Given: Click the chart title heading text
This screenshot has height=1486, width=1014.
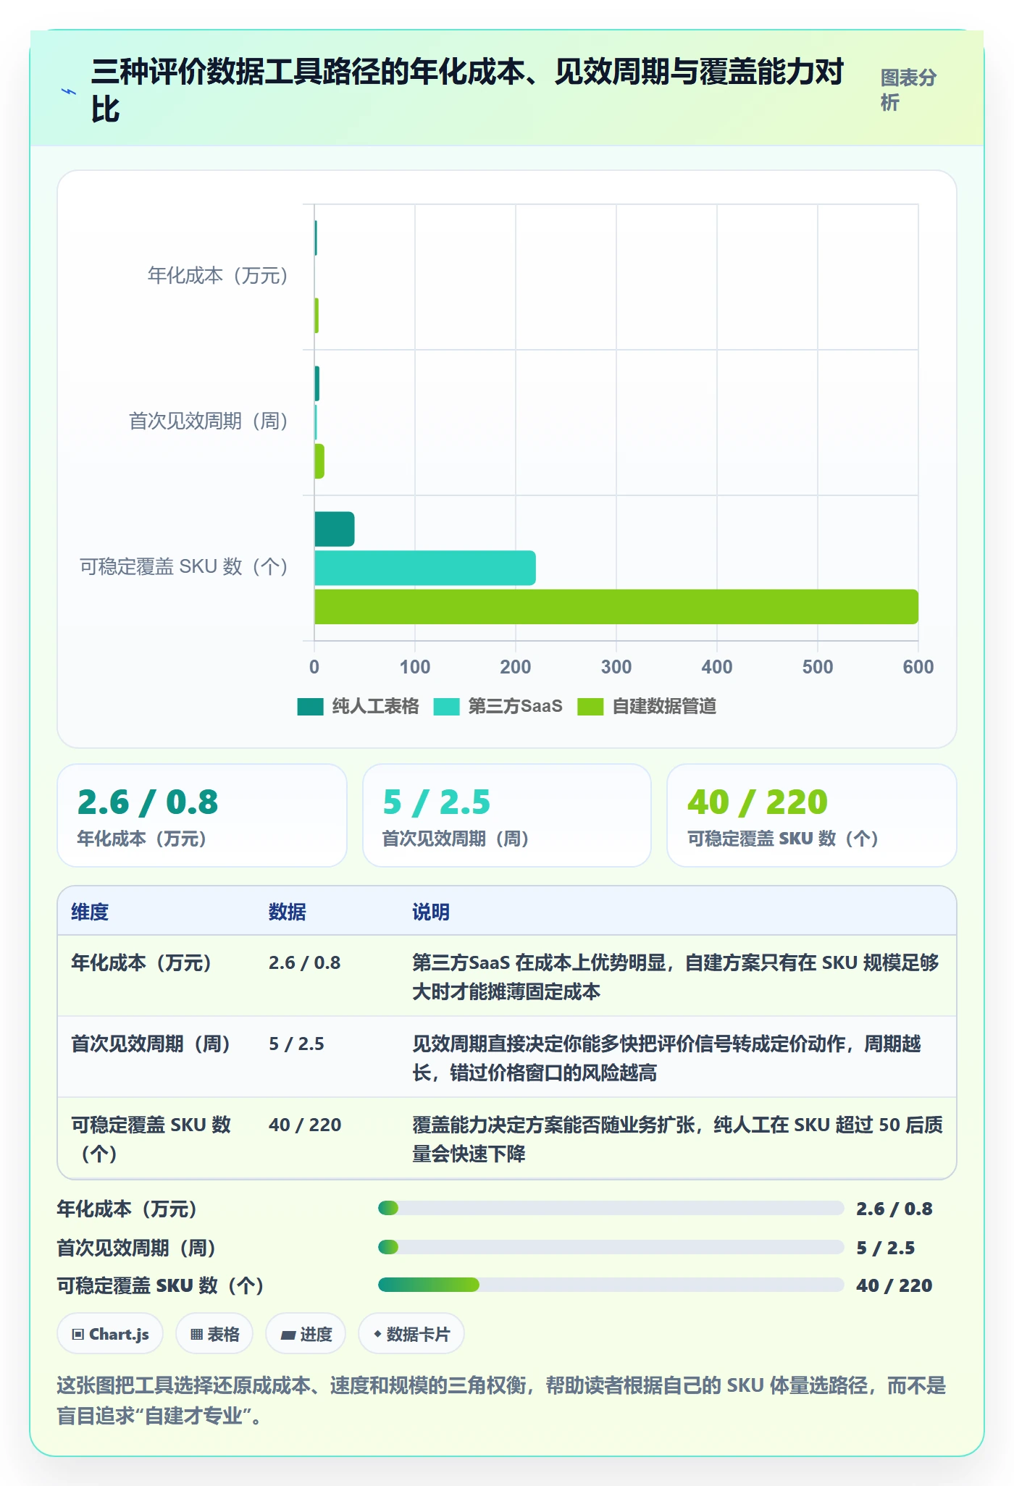Looking at the screenshot, I should pyautogui.click(x=467, y=90).
